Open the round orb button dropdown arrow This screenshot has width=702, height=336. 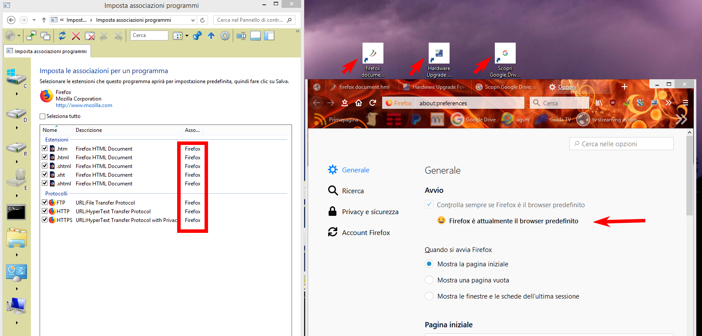point(19,36)
